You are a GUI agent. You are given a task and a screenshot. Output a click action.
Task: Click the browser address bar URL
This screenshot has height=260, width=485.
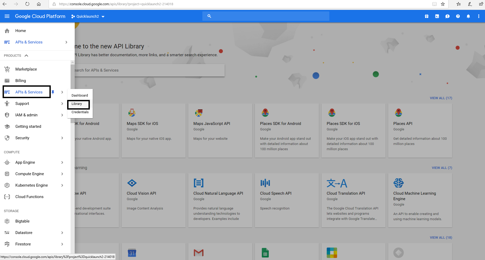[x=116, y=4]
